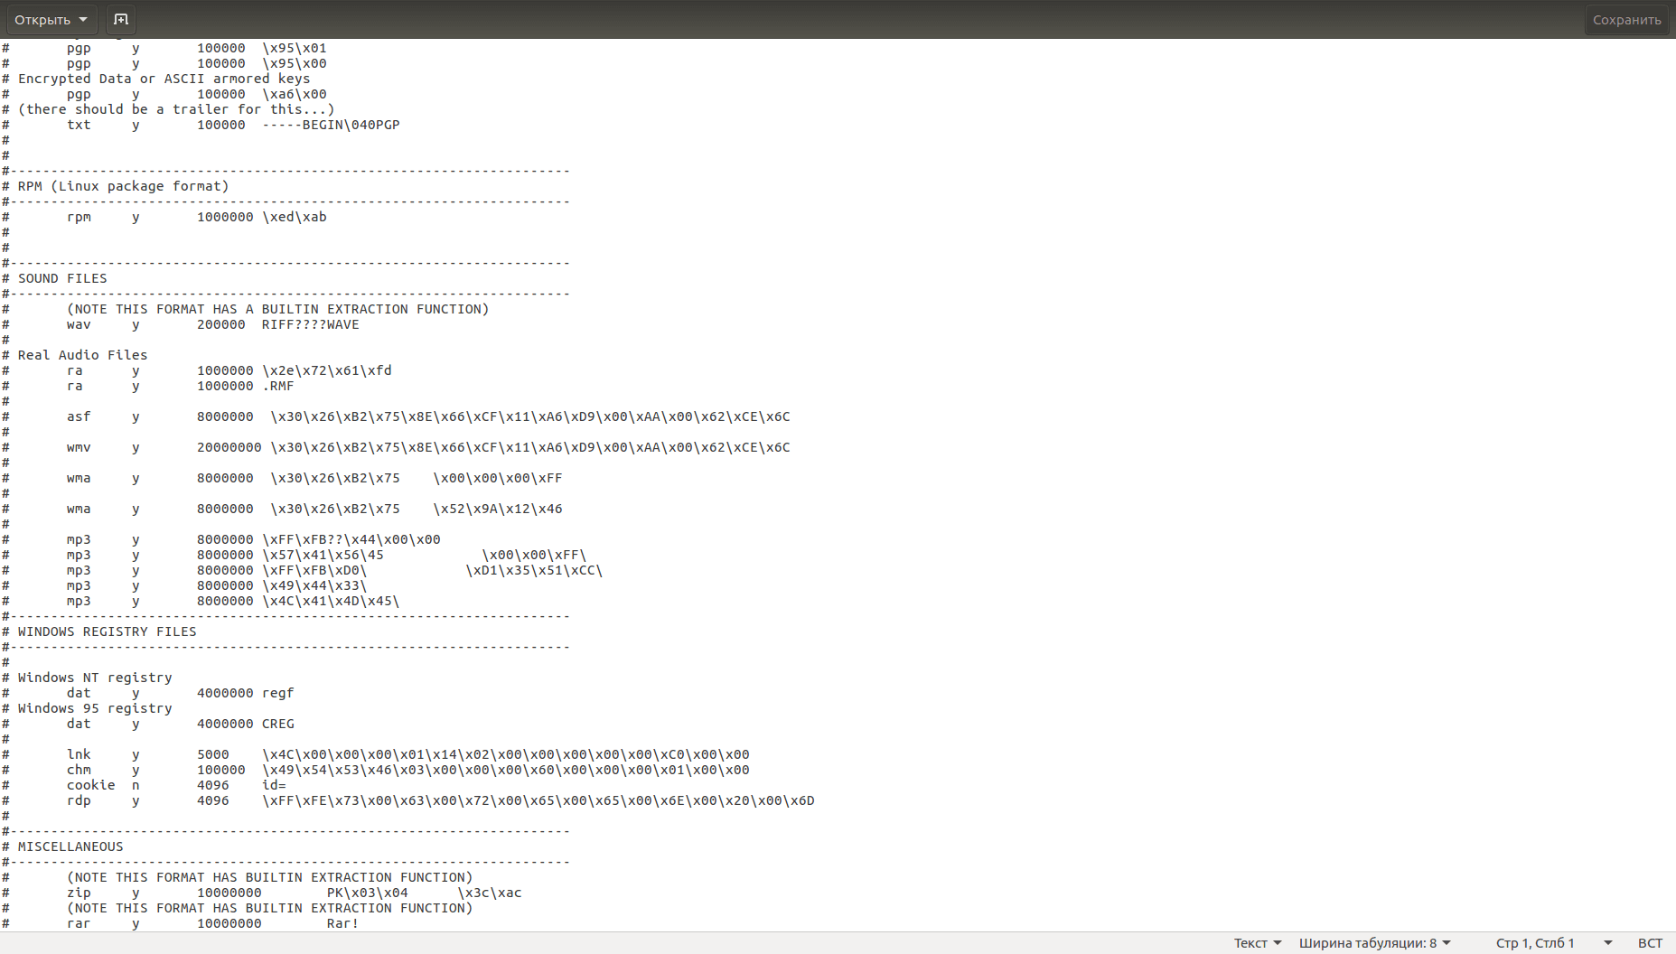Click the '\xFF\xFB??\x44\x00\x00' mp3 header

(x=351, y=539)
